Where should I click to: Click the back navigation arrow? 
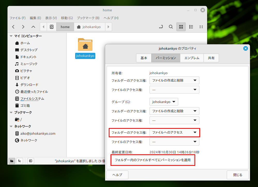tap(13, 27)
